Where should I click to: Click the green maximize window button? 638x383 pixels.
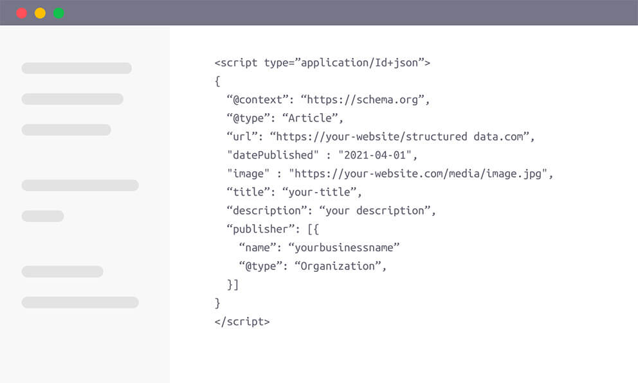click(59, 13)
